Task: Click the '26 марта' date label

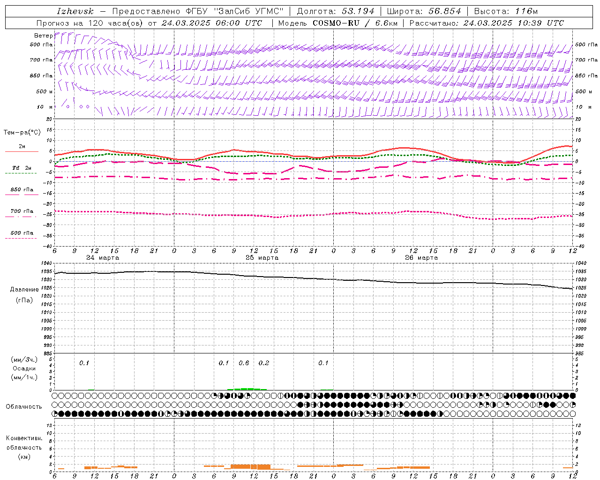Action: coord(421,257)
